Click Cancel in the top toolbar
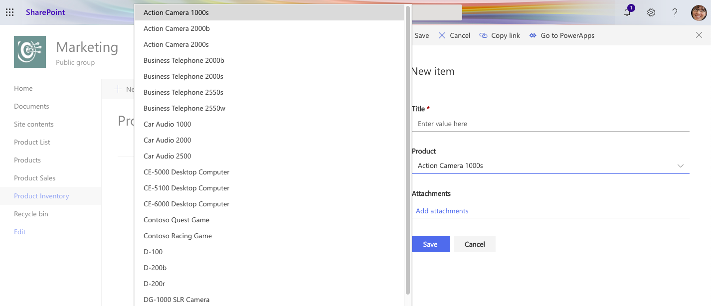This screenshot has height=306, width=711. tap(454, 35)
